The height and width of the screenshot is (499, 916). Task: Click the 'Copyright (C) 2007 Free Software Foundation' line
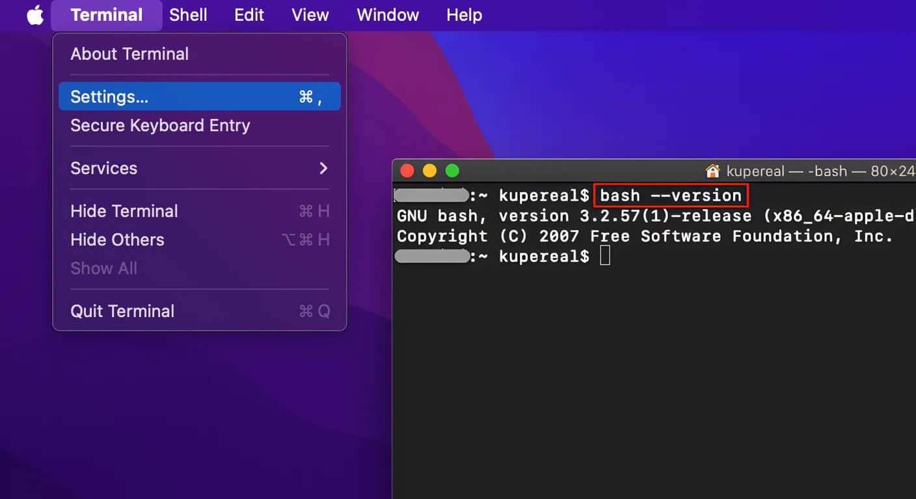[645, 236]
